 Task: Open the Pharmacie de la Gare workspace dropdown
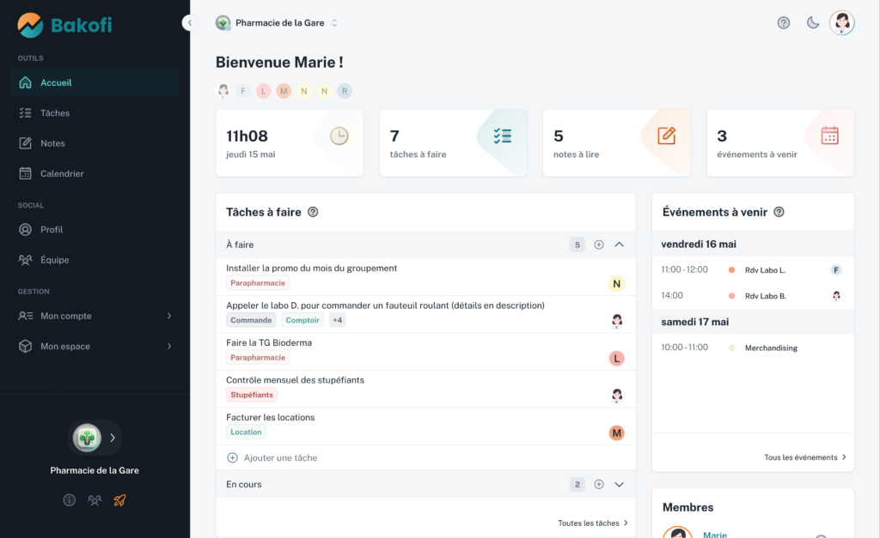[x=277, y=23]
